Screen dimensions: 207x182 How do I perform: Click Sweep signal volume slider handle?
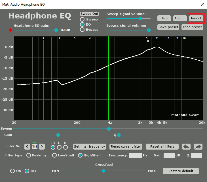141,18
